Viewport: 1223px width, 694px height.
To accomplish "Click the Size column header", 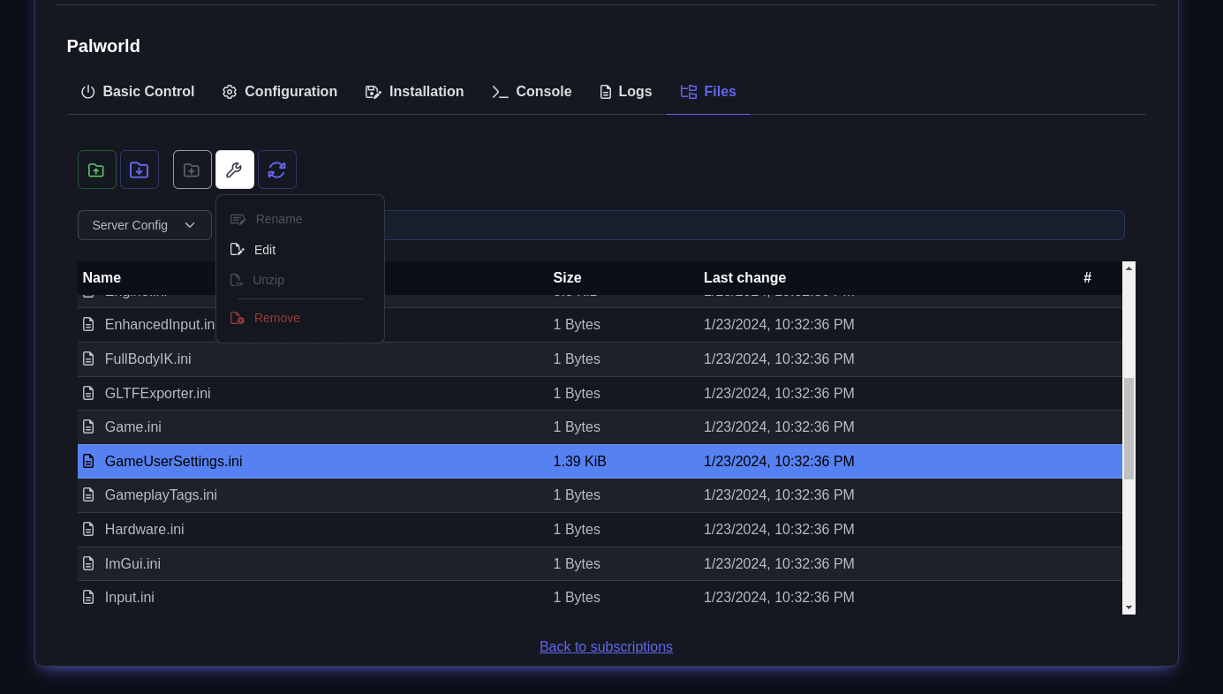I will coord(567,277).
